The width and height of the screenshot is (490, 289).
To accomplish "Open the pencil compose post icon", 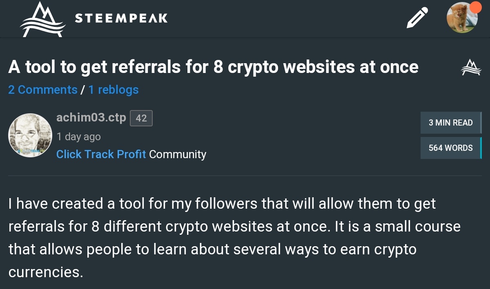I will [417, 18].
